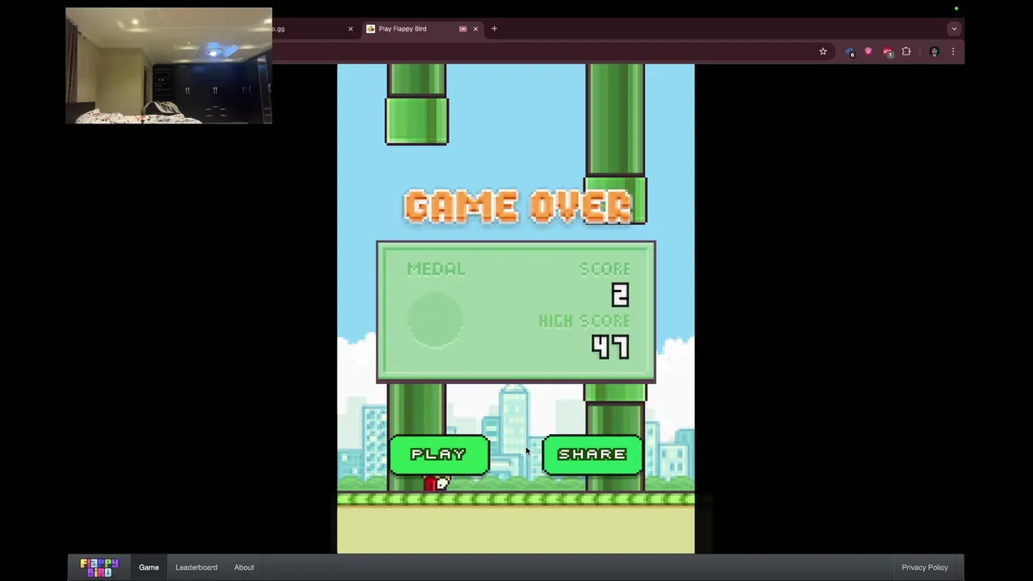Viewport: 1033px width, 581px height.
Task: Open the browser profile avatar
Action: [935, 52]
